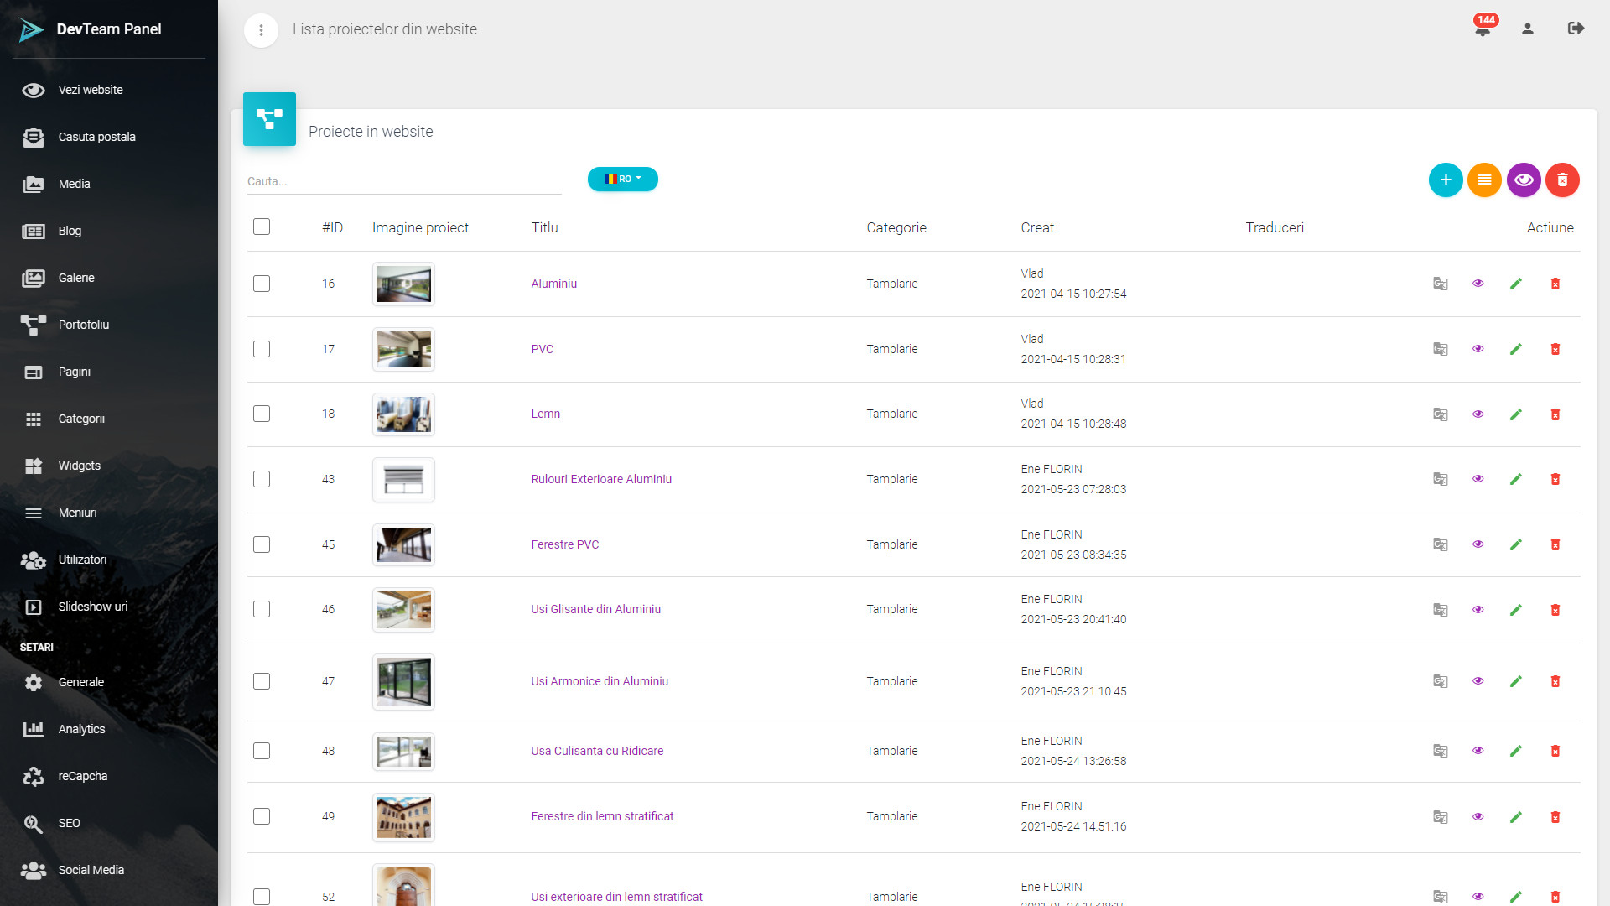Go to Analytics in the sidebar
1610x906 pixels.
point(81,729)
